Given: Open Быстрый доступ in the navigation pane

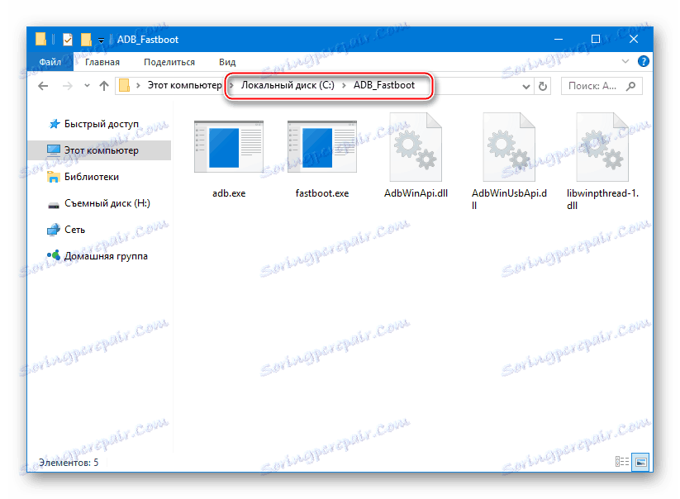Looking at the screenshot, I should (x=102, y=124).
